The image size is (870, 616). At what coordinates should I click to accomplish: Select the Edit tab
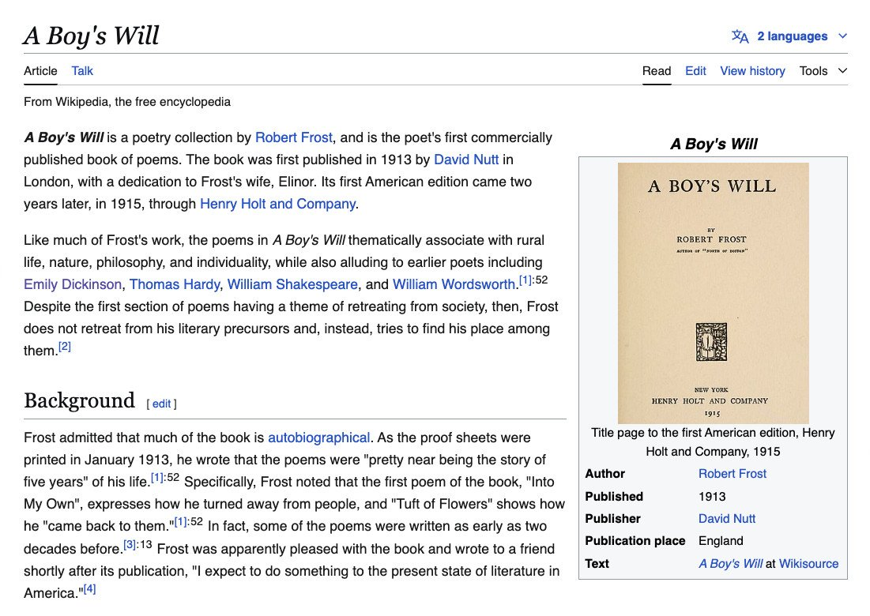click(696, 71)
